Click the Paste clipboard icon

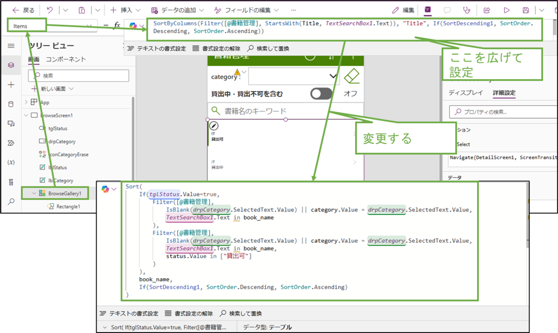82,10
